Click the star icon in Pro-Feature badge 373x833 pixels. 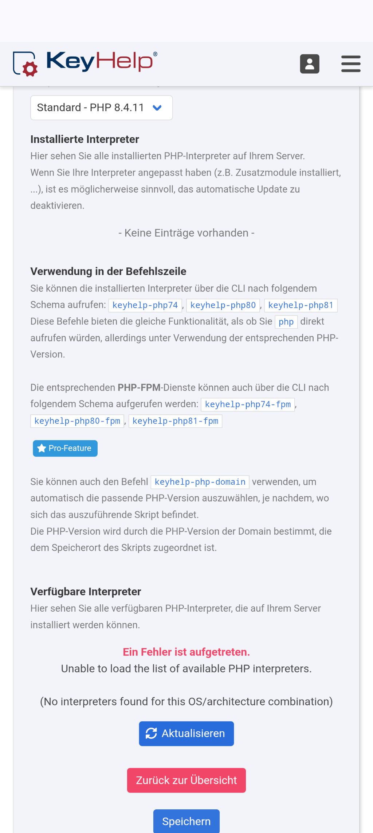coord(42,448)
